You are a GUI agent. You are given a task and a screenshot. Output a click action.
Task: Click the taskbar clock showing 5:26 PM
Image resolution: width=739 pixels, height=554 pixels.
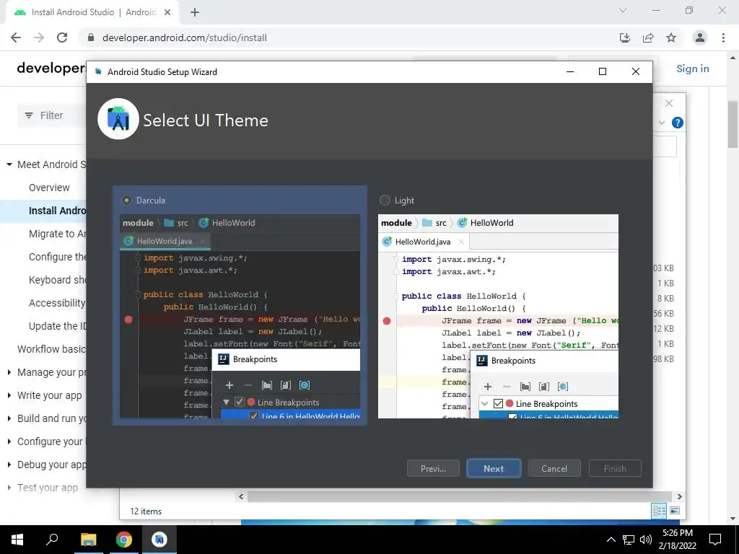click(x=677, y=540)
